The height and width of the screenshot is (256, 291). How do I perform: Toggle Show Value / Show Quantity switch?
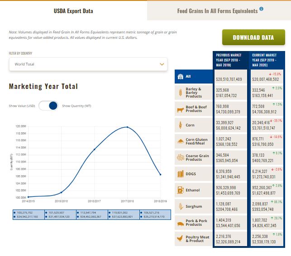pyautogui.click(x=48, y=106)
